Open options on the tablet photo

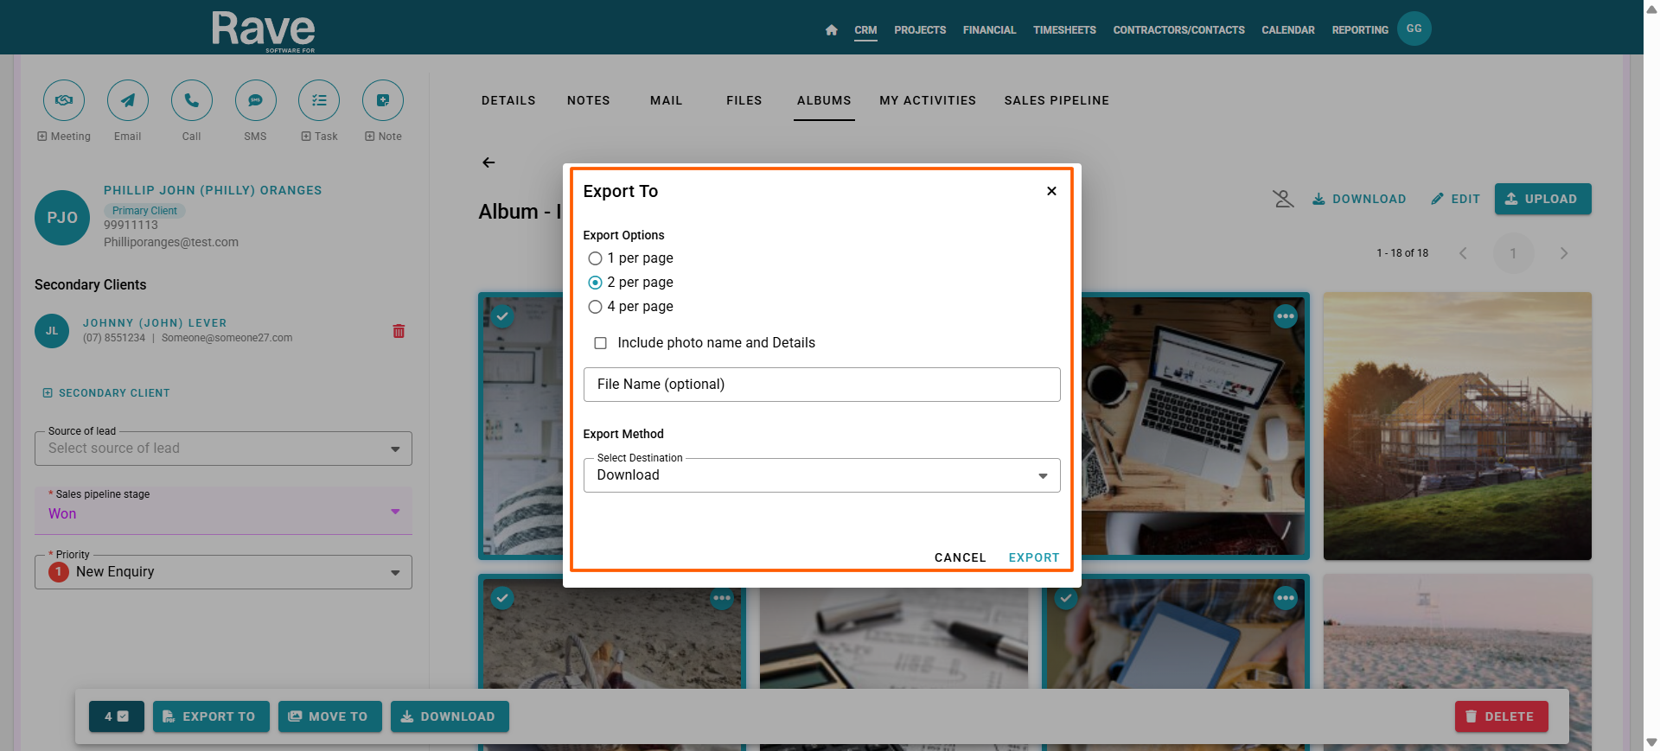[1286, 598]
